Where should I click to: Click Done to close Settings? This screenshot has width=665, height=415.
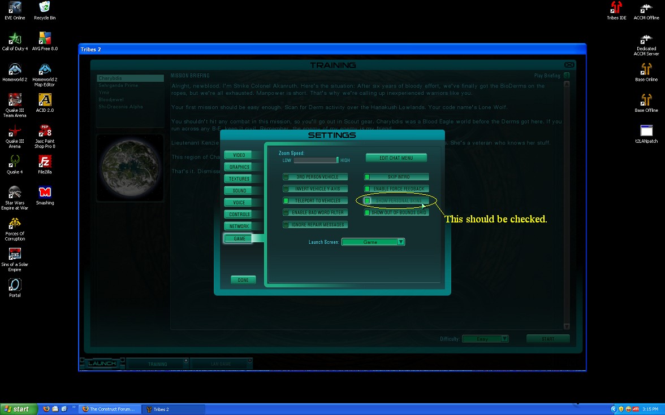(243, 280)
